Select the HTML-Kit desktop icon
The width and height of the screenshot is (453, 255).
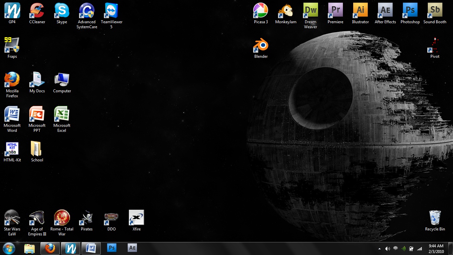[12, 152]
